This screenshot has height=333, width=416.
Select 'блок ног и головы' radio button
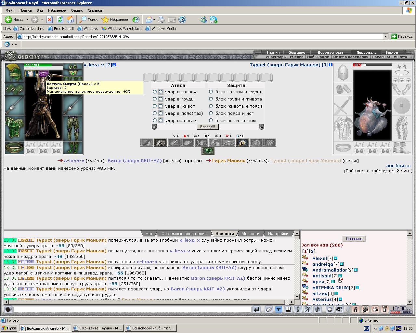pyautogui.click(x=211, y=120)
